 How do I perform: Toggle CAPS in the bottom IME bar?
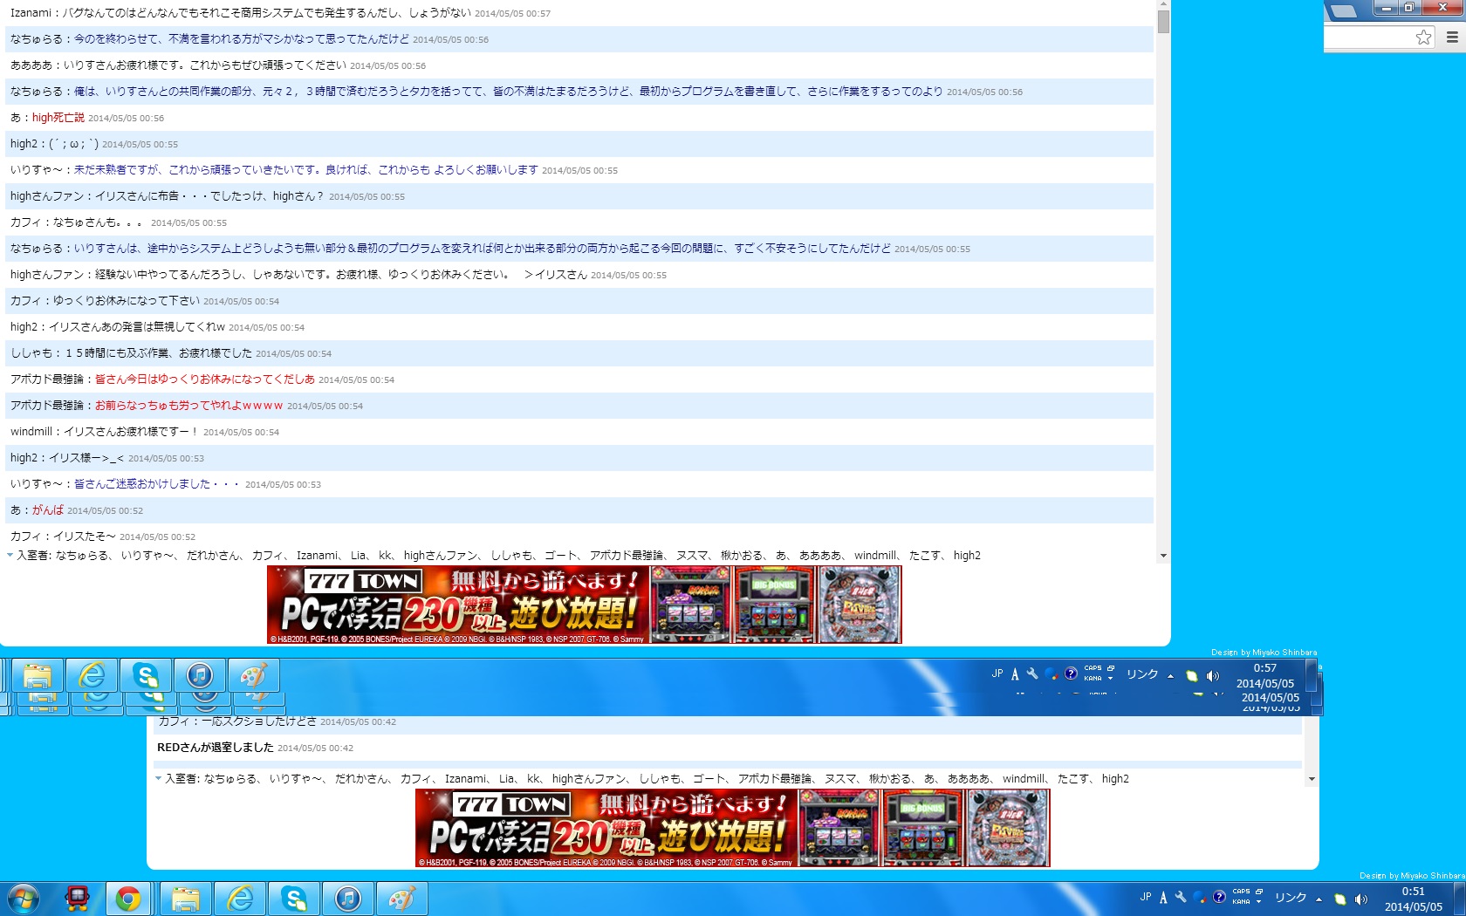1241,892
